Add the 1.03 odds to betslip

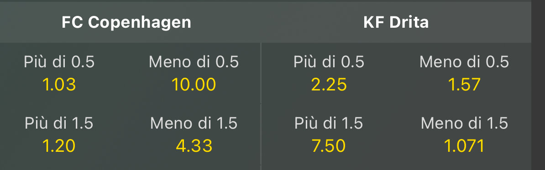[59, 85]
